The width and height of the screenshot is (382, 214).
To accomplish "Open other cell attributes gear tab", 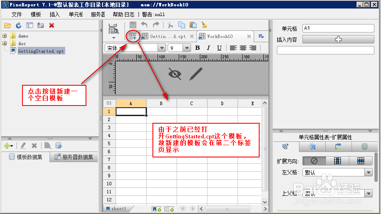I will [365, 146].
